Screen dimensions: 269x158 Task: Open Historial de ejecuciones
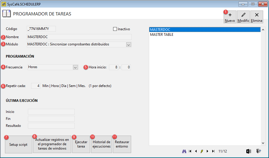pyautogui.click(x=101, y=144)
